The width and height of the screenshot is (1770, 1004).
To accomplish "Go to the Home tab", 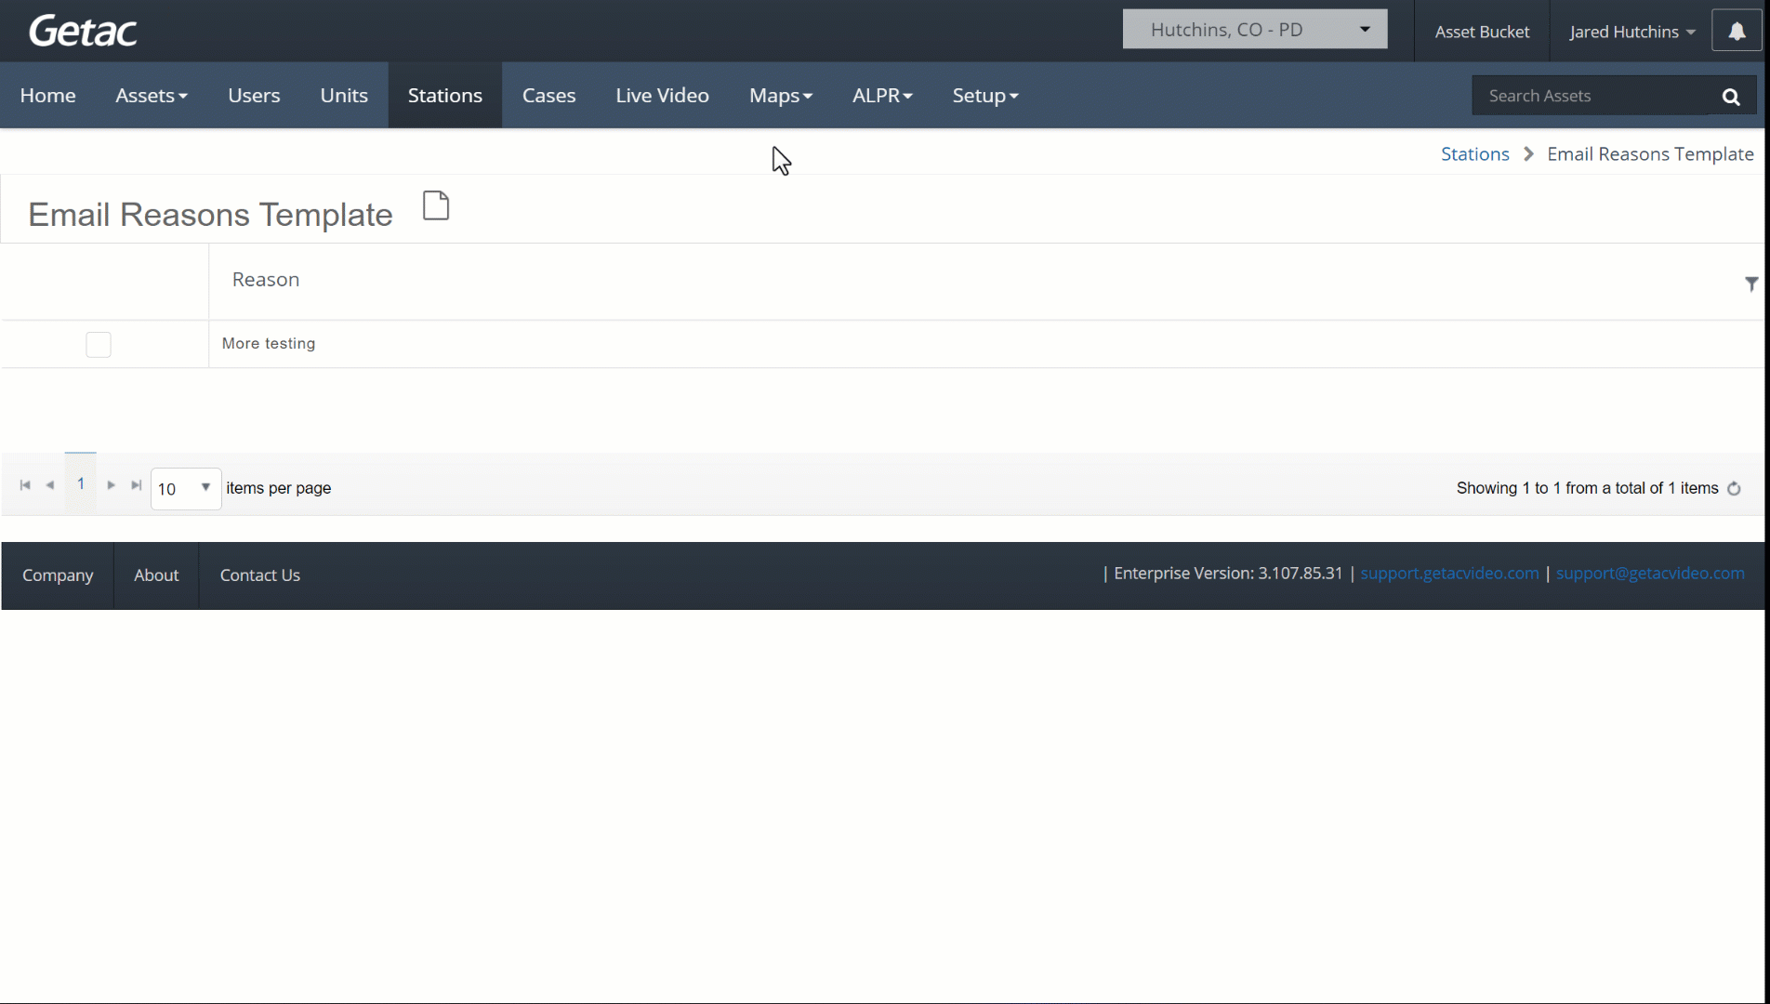I will coord(47,96).
